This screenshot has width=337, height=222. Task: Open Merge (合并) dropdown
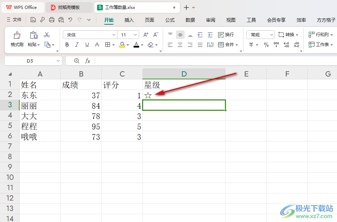tap(237, 45)
